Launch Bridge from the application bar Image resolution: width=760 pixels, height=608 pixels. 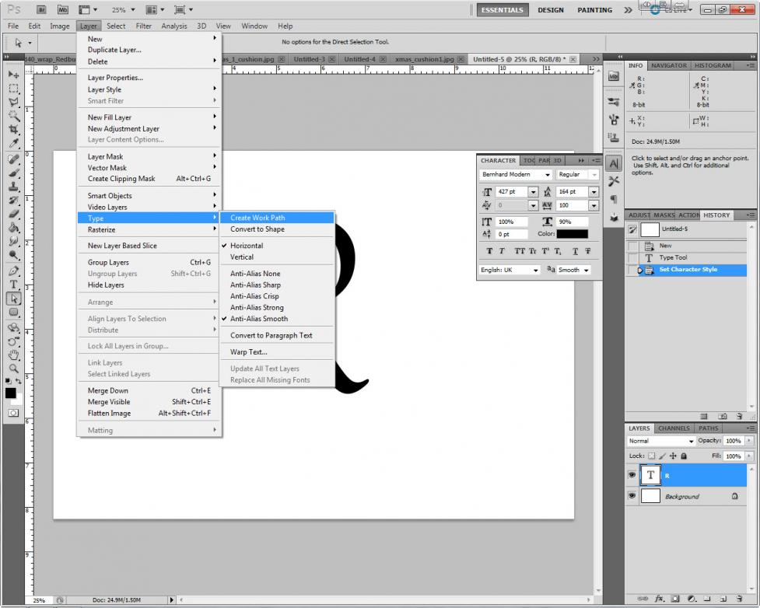pyautogui.click(x=42, y=9)
